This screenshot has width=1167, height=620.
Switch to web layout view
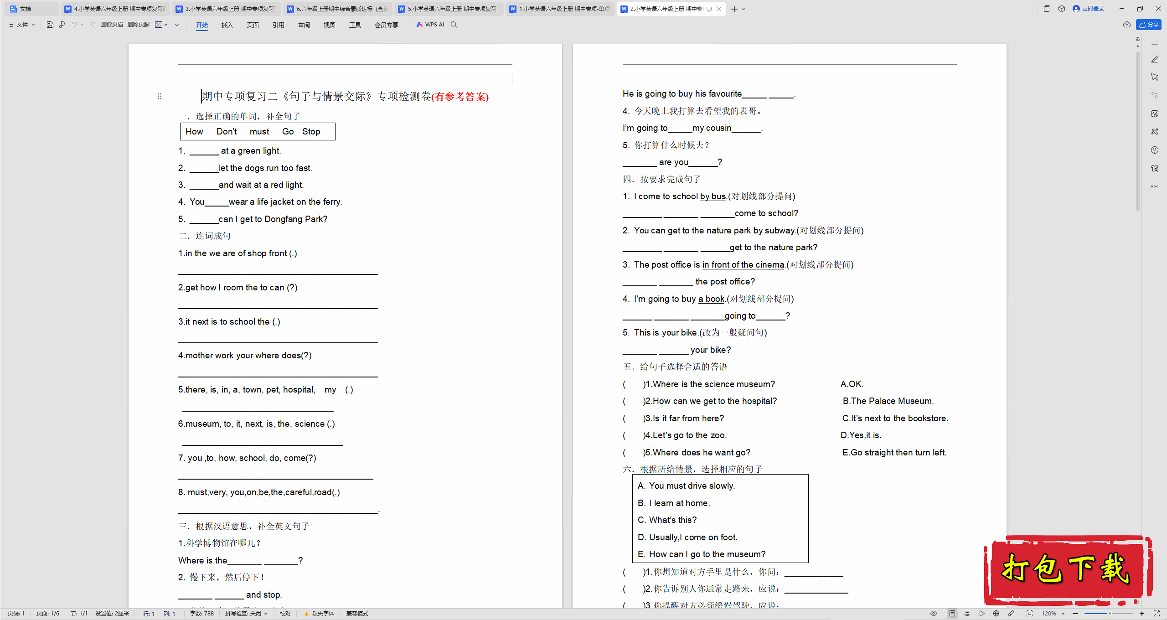click(x=996, y=614)
